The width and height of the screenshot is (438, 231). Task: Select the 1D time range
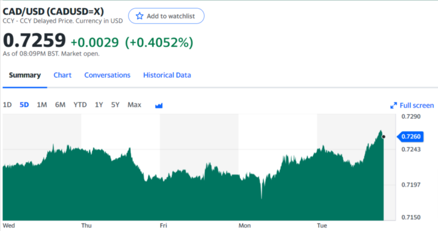7,105
